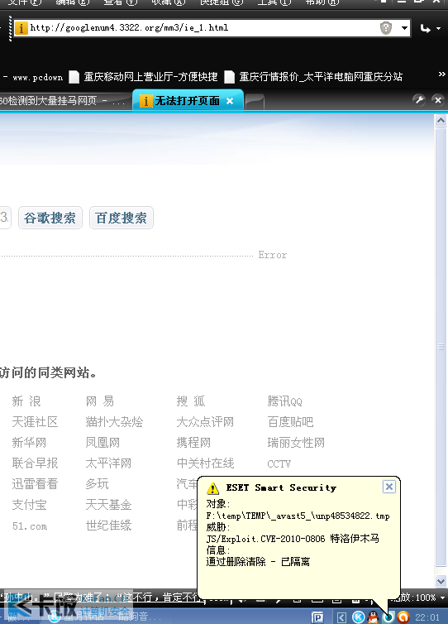Click the 谷歌搜索 button

coord(50,218)
